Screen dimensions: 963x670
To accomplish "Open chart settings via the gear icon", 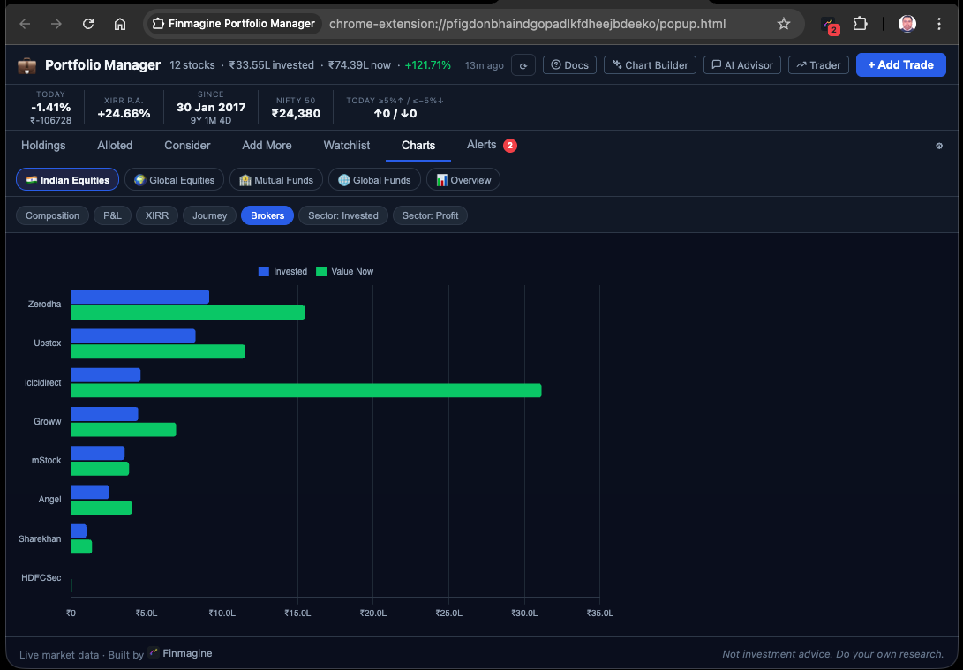I will (x=938, y=146).
